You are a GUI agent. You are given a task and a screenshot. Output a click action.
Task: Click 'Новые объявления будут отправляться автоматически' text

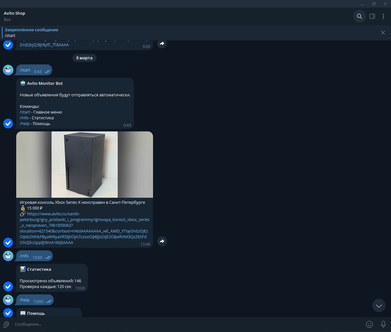[x=75, y=95]
